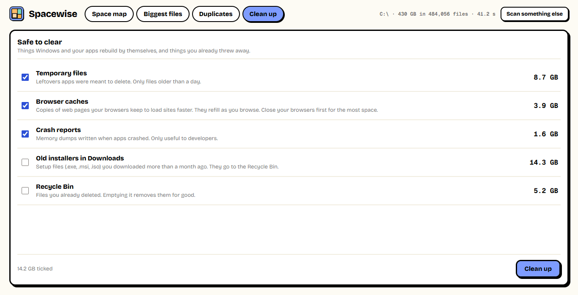Click the Browser caches title
The image size is (578, 295).
[x=62, y=102]
